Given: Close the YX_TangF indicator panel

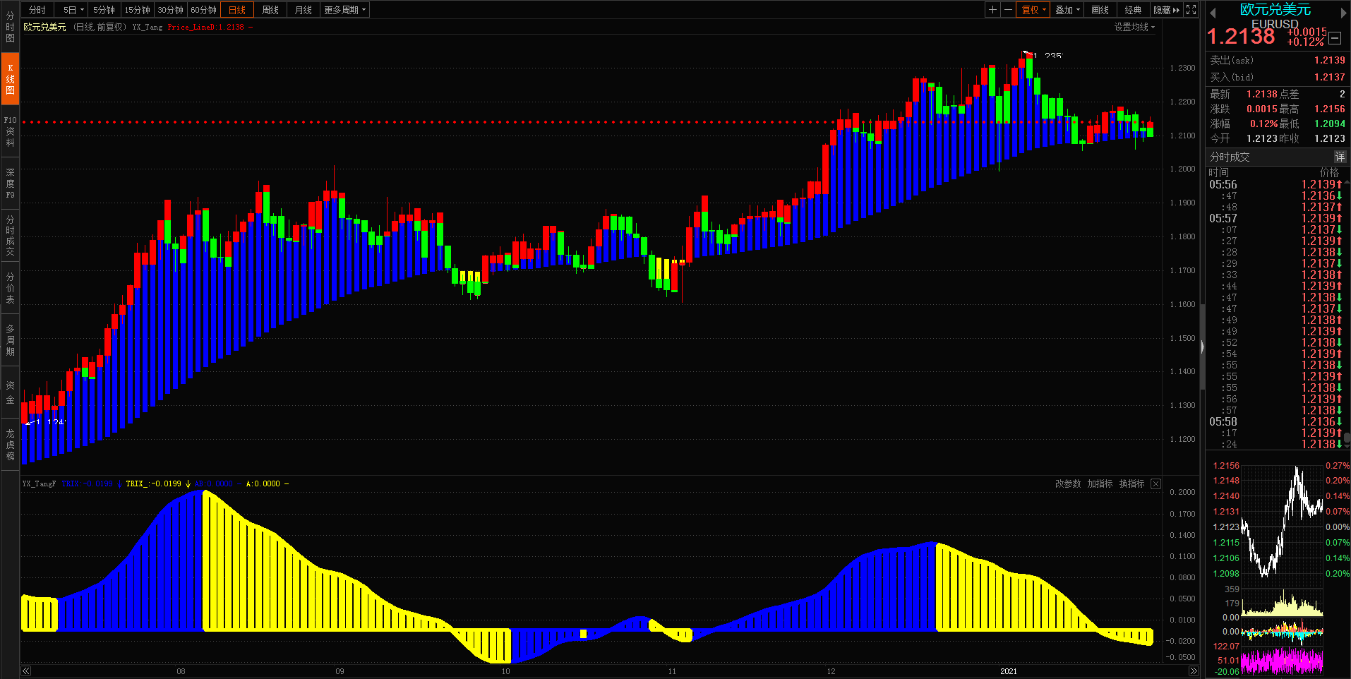Looking at the screenshot, I should [x=1155, y=483].
